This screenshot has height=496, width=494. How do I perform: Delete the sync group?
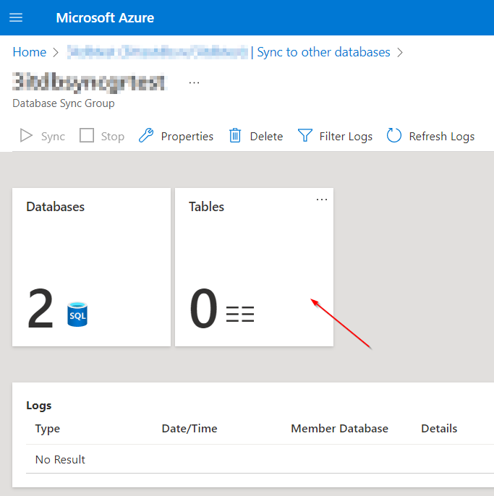click(266, 137)
